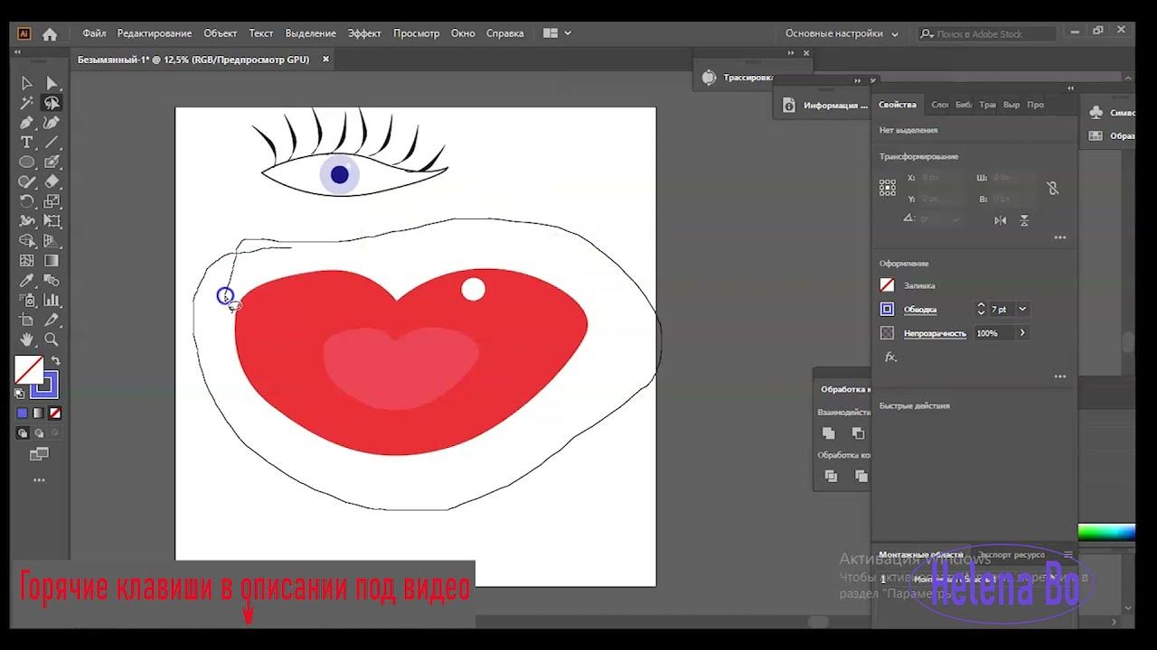Select the Blend tool

click(x=52, y=281)
